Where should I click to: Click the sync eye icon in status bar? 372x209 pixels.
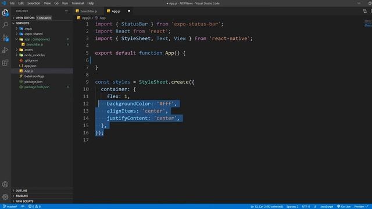23,207
